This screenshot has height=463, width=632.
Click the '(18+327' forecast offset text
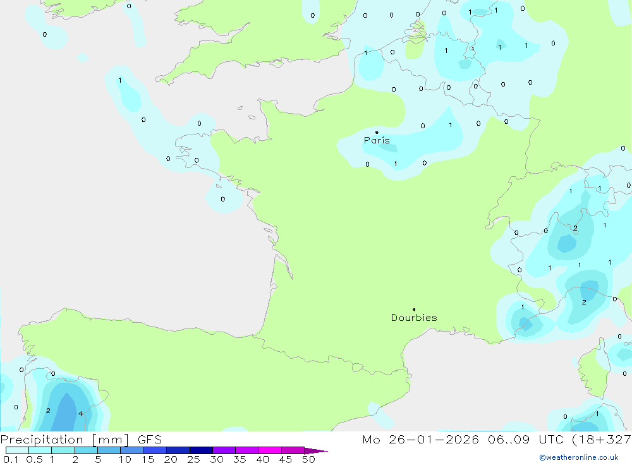click(x=602, y=439)
